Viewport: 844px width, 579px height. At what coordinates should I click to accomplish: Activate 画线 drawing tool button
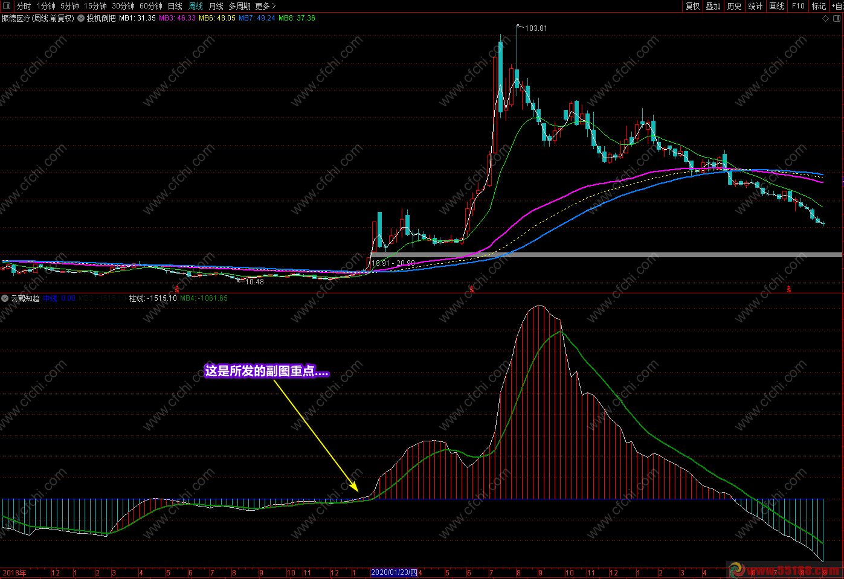[777, 6]
